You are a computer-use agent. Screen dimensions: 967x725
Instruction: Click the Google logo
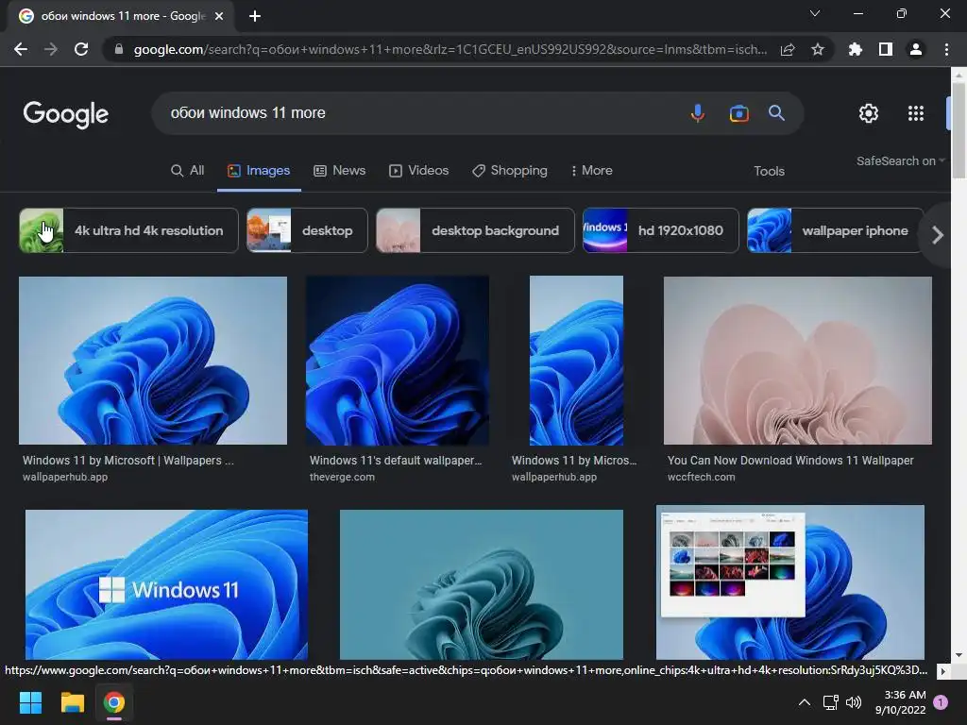[x=66, y=114]
